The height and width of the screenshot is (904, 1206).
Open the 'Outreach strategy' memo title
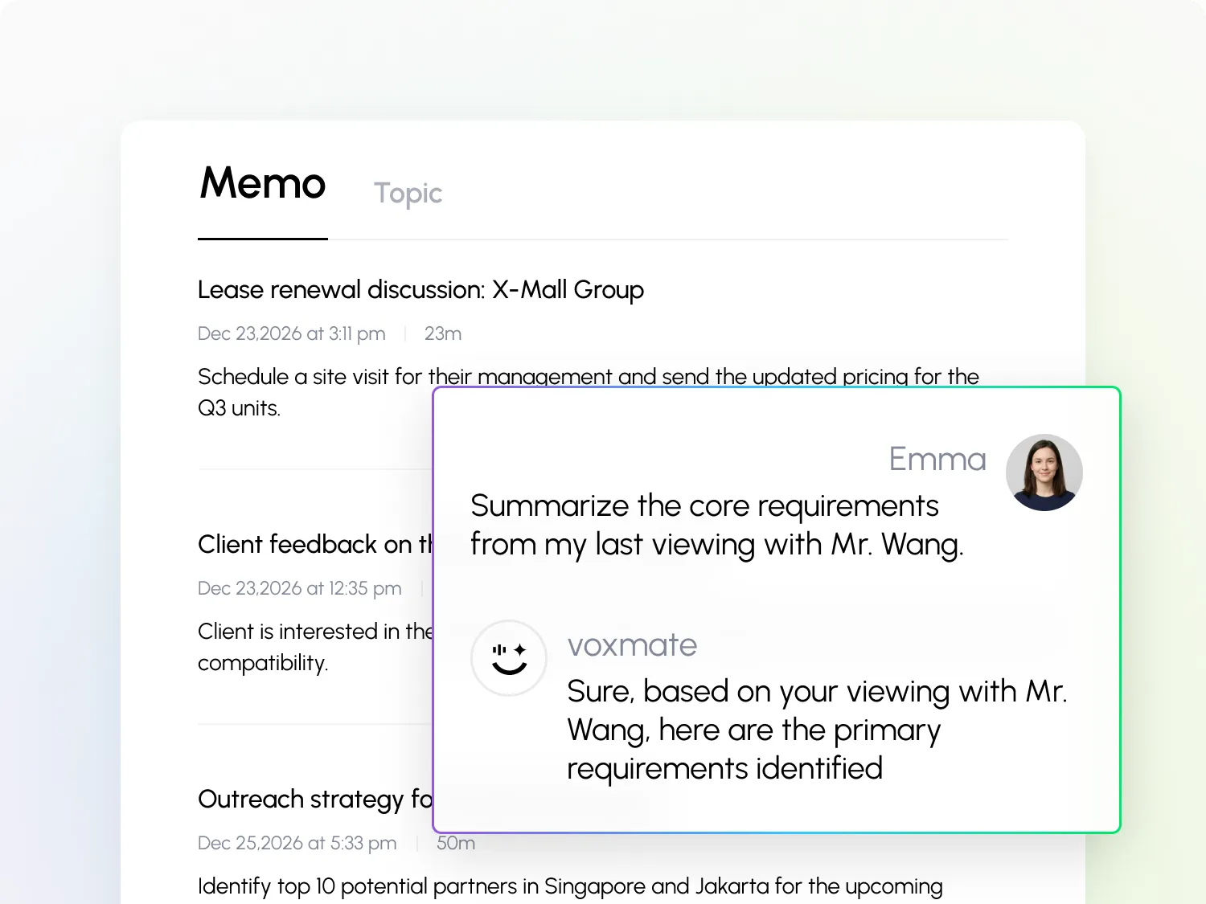(x=315, y=800)
